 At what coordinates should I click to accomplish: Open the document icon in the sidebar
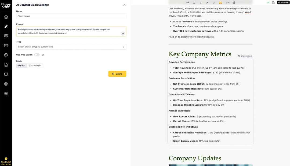(6, 65)
